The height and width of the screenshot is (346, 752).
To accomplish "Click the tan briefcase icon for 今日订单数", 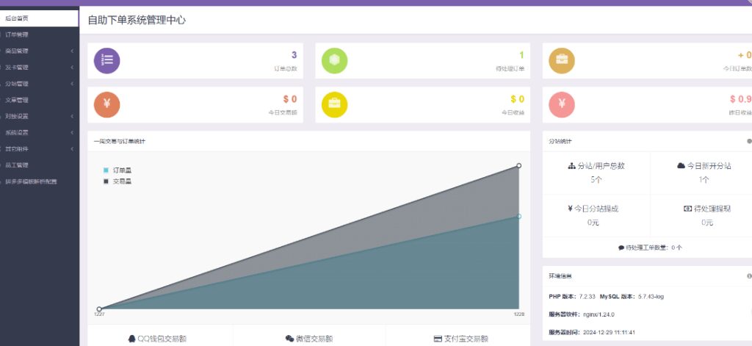I will [x=562, y=61].
